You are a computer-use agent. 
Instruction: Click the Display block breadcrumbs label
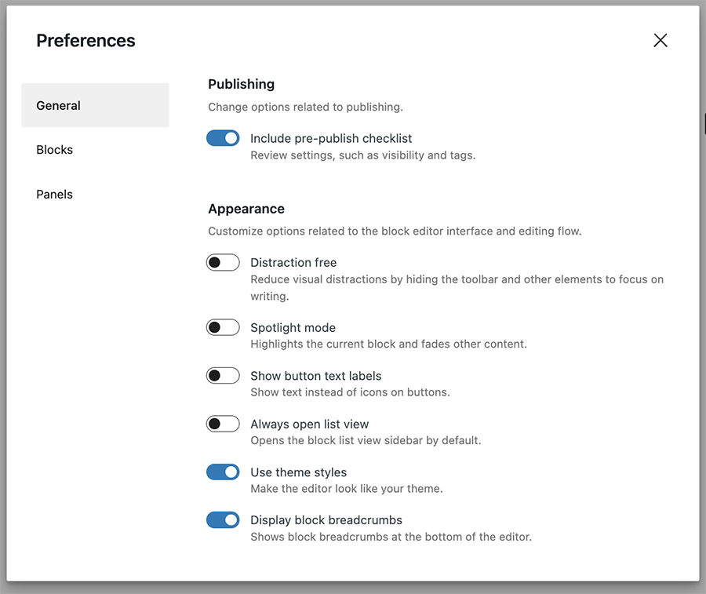pos(326,519)
